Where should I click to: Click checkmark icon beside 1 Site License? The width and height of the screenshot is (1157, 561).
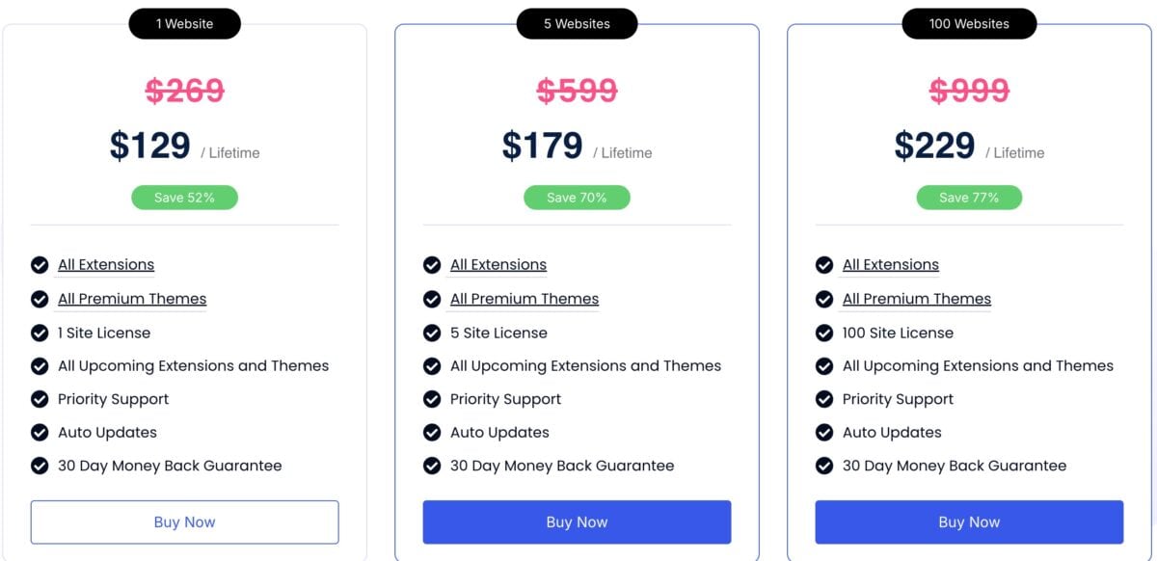(x=40, y=333)
